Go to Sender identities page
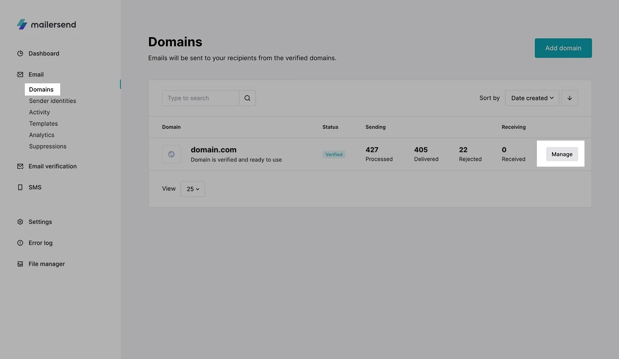The width and height of the screenshot is (619, 359). 52,101
